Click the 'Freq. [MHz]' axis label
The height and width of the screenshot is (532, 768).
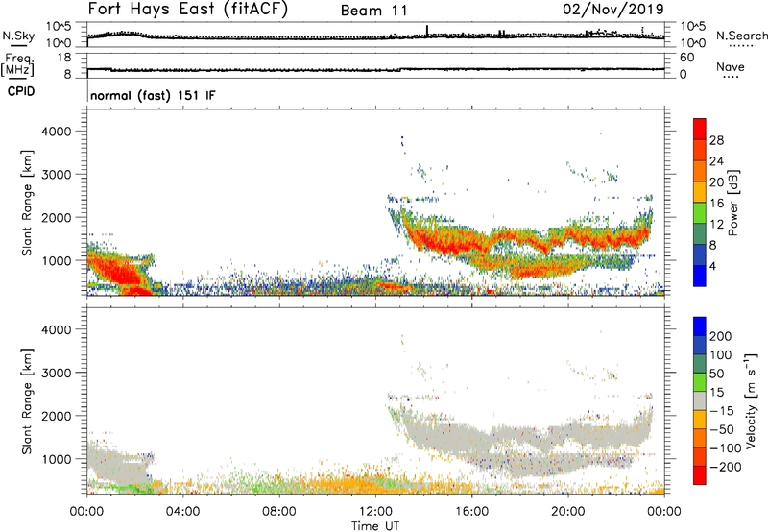point(18,64)
